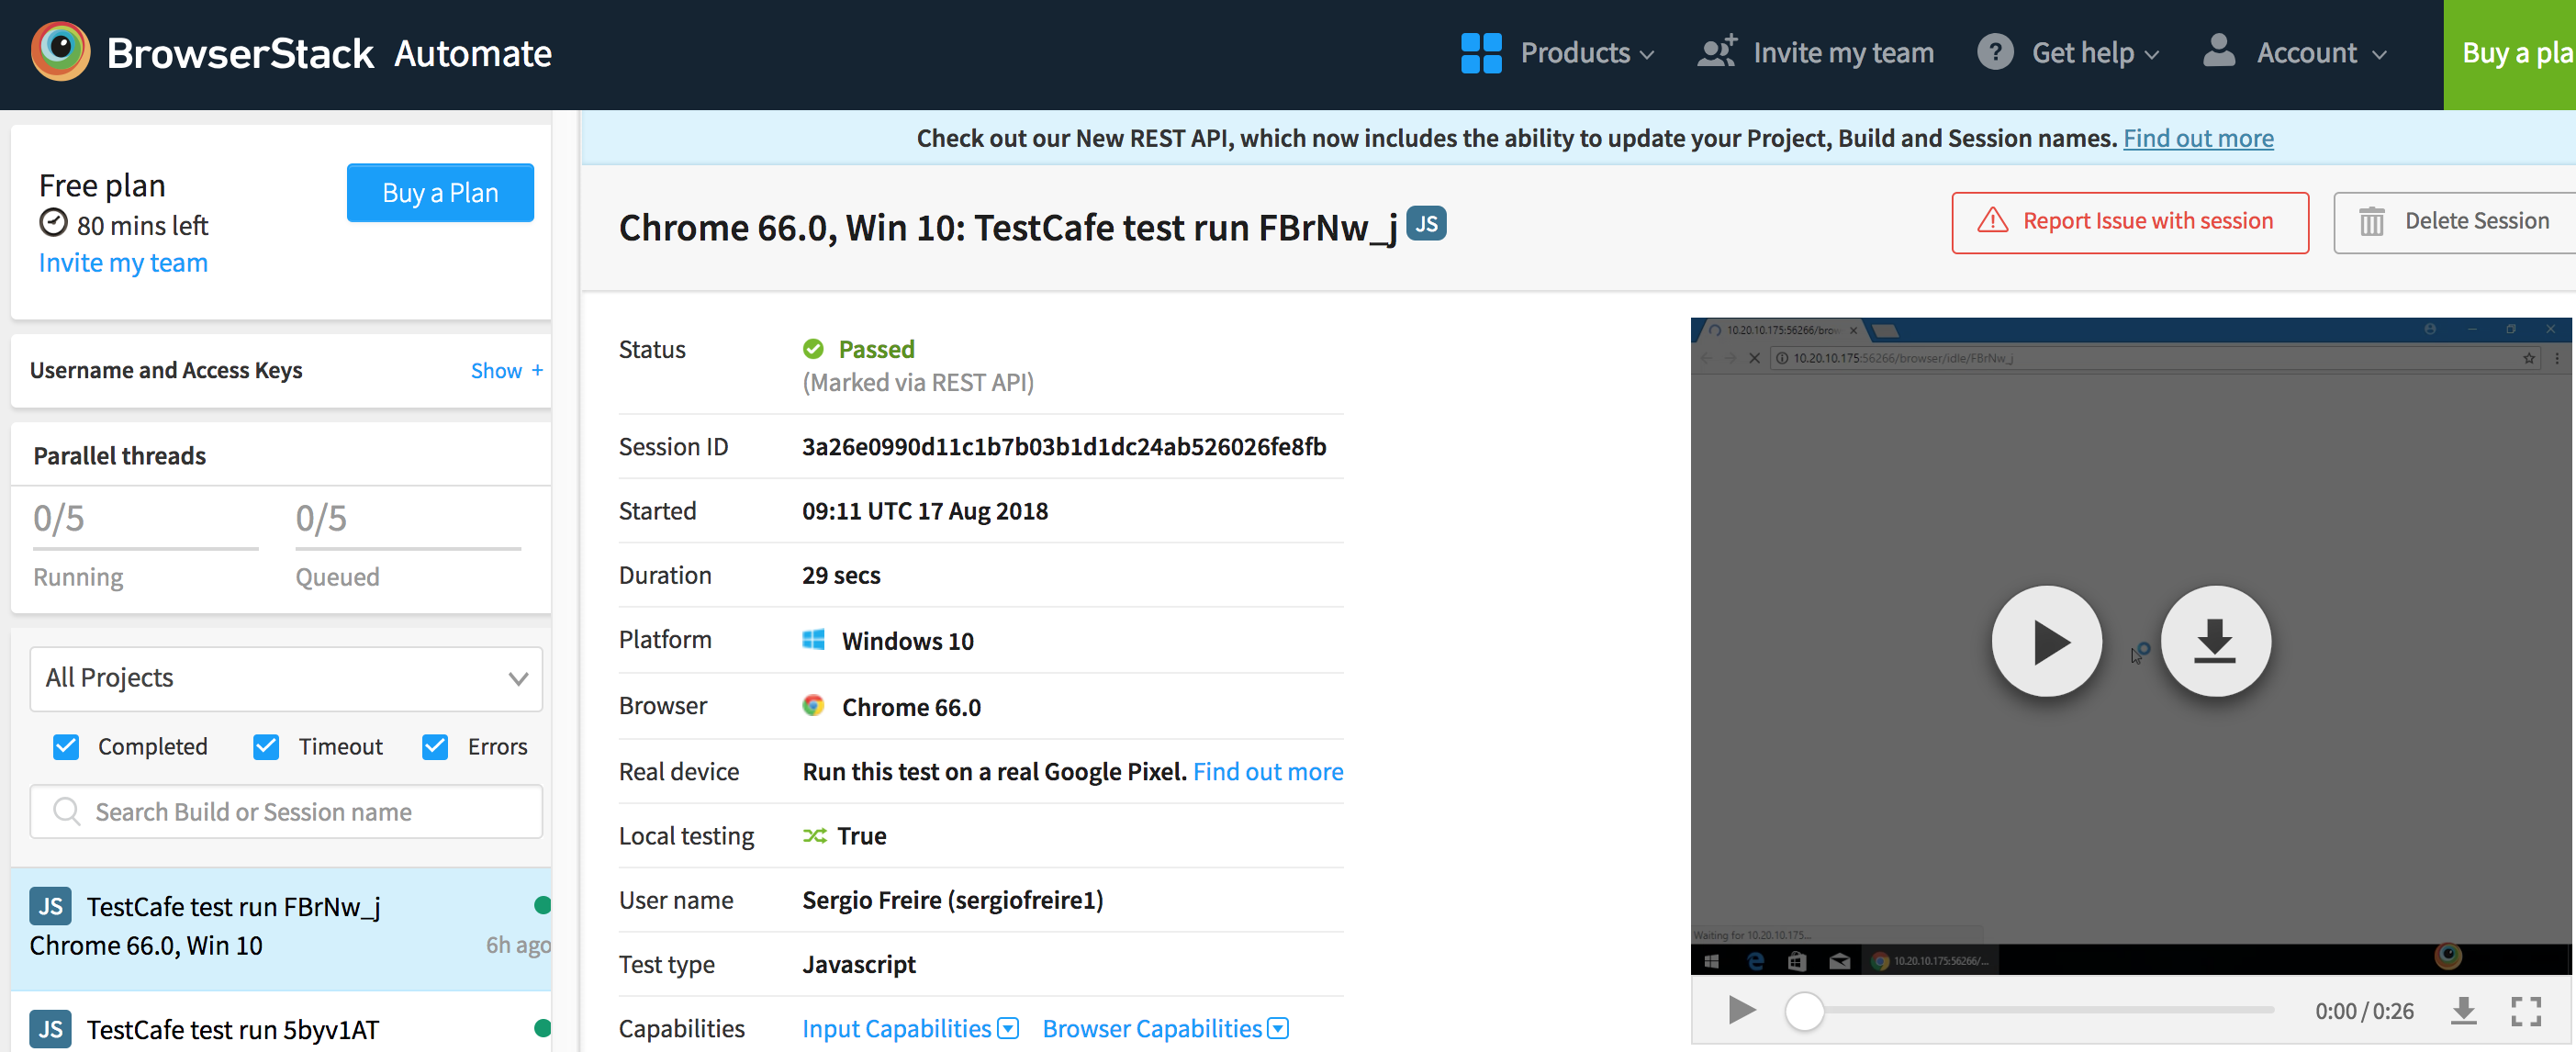Open Find out more link in banner
2576x1052 pixels.
(2198, 138)
